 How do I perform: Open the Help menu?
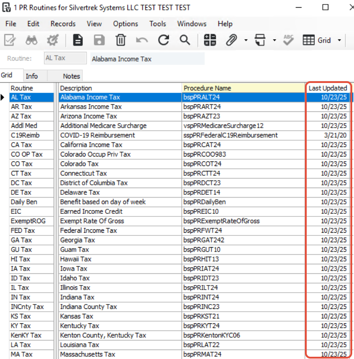tap(225, 24)
